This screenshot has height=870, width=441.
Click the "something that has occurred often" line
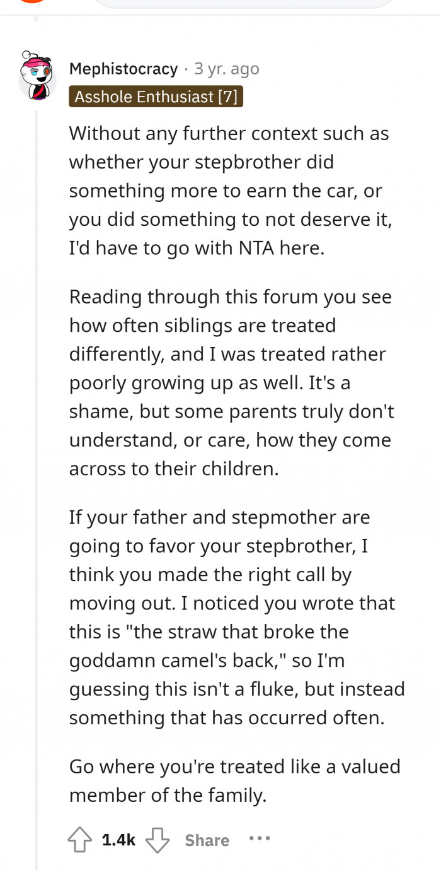[x=226, y=717]
